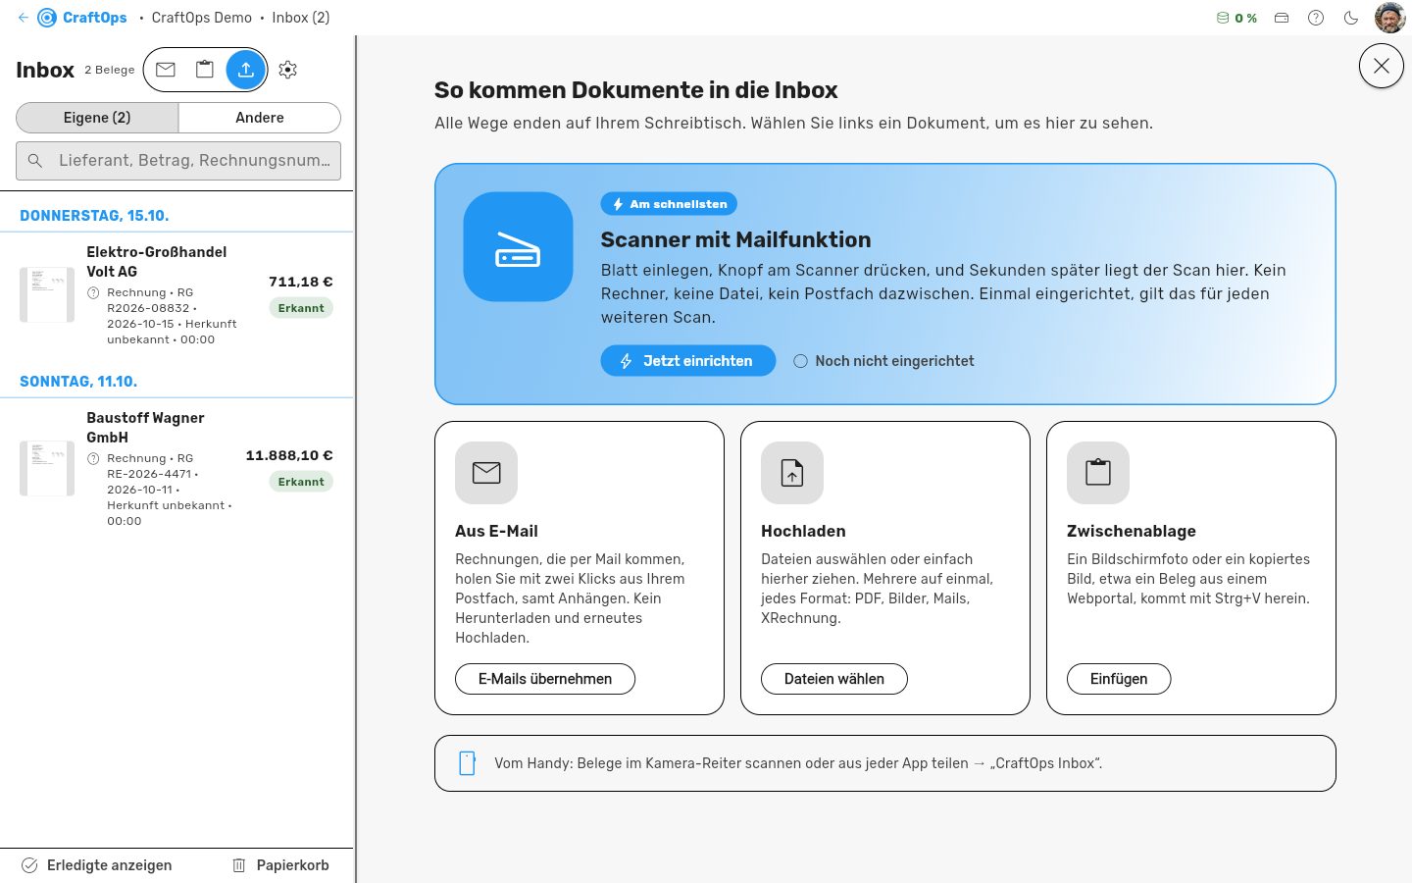1412x883 pixels.
Task: Click the DONNERSTAG, 15.10. date header
Action: (94, 216)
